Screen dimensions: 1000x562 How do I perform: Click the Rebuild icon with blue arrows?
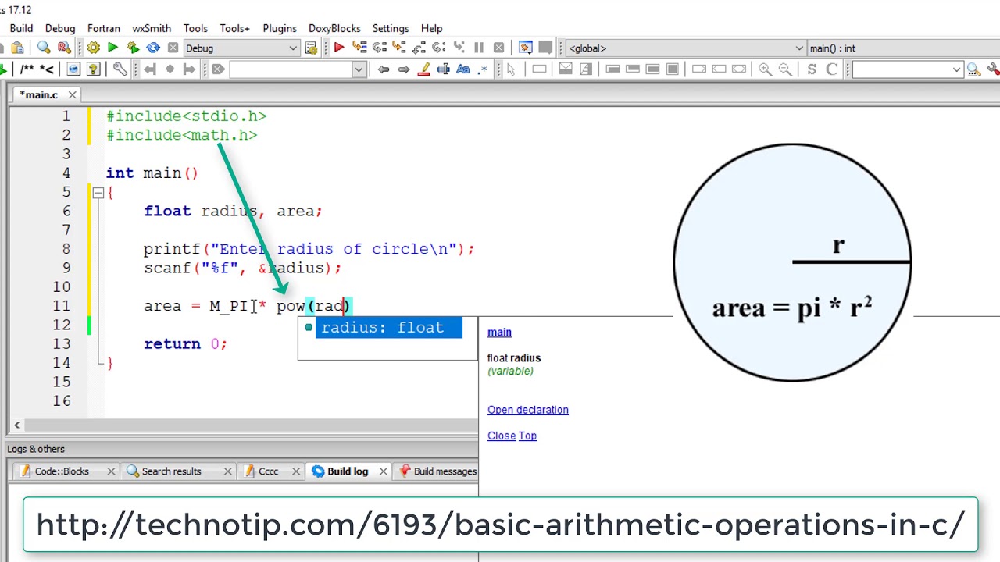[153, 48]
